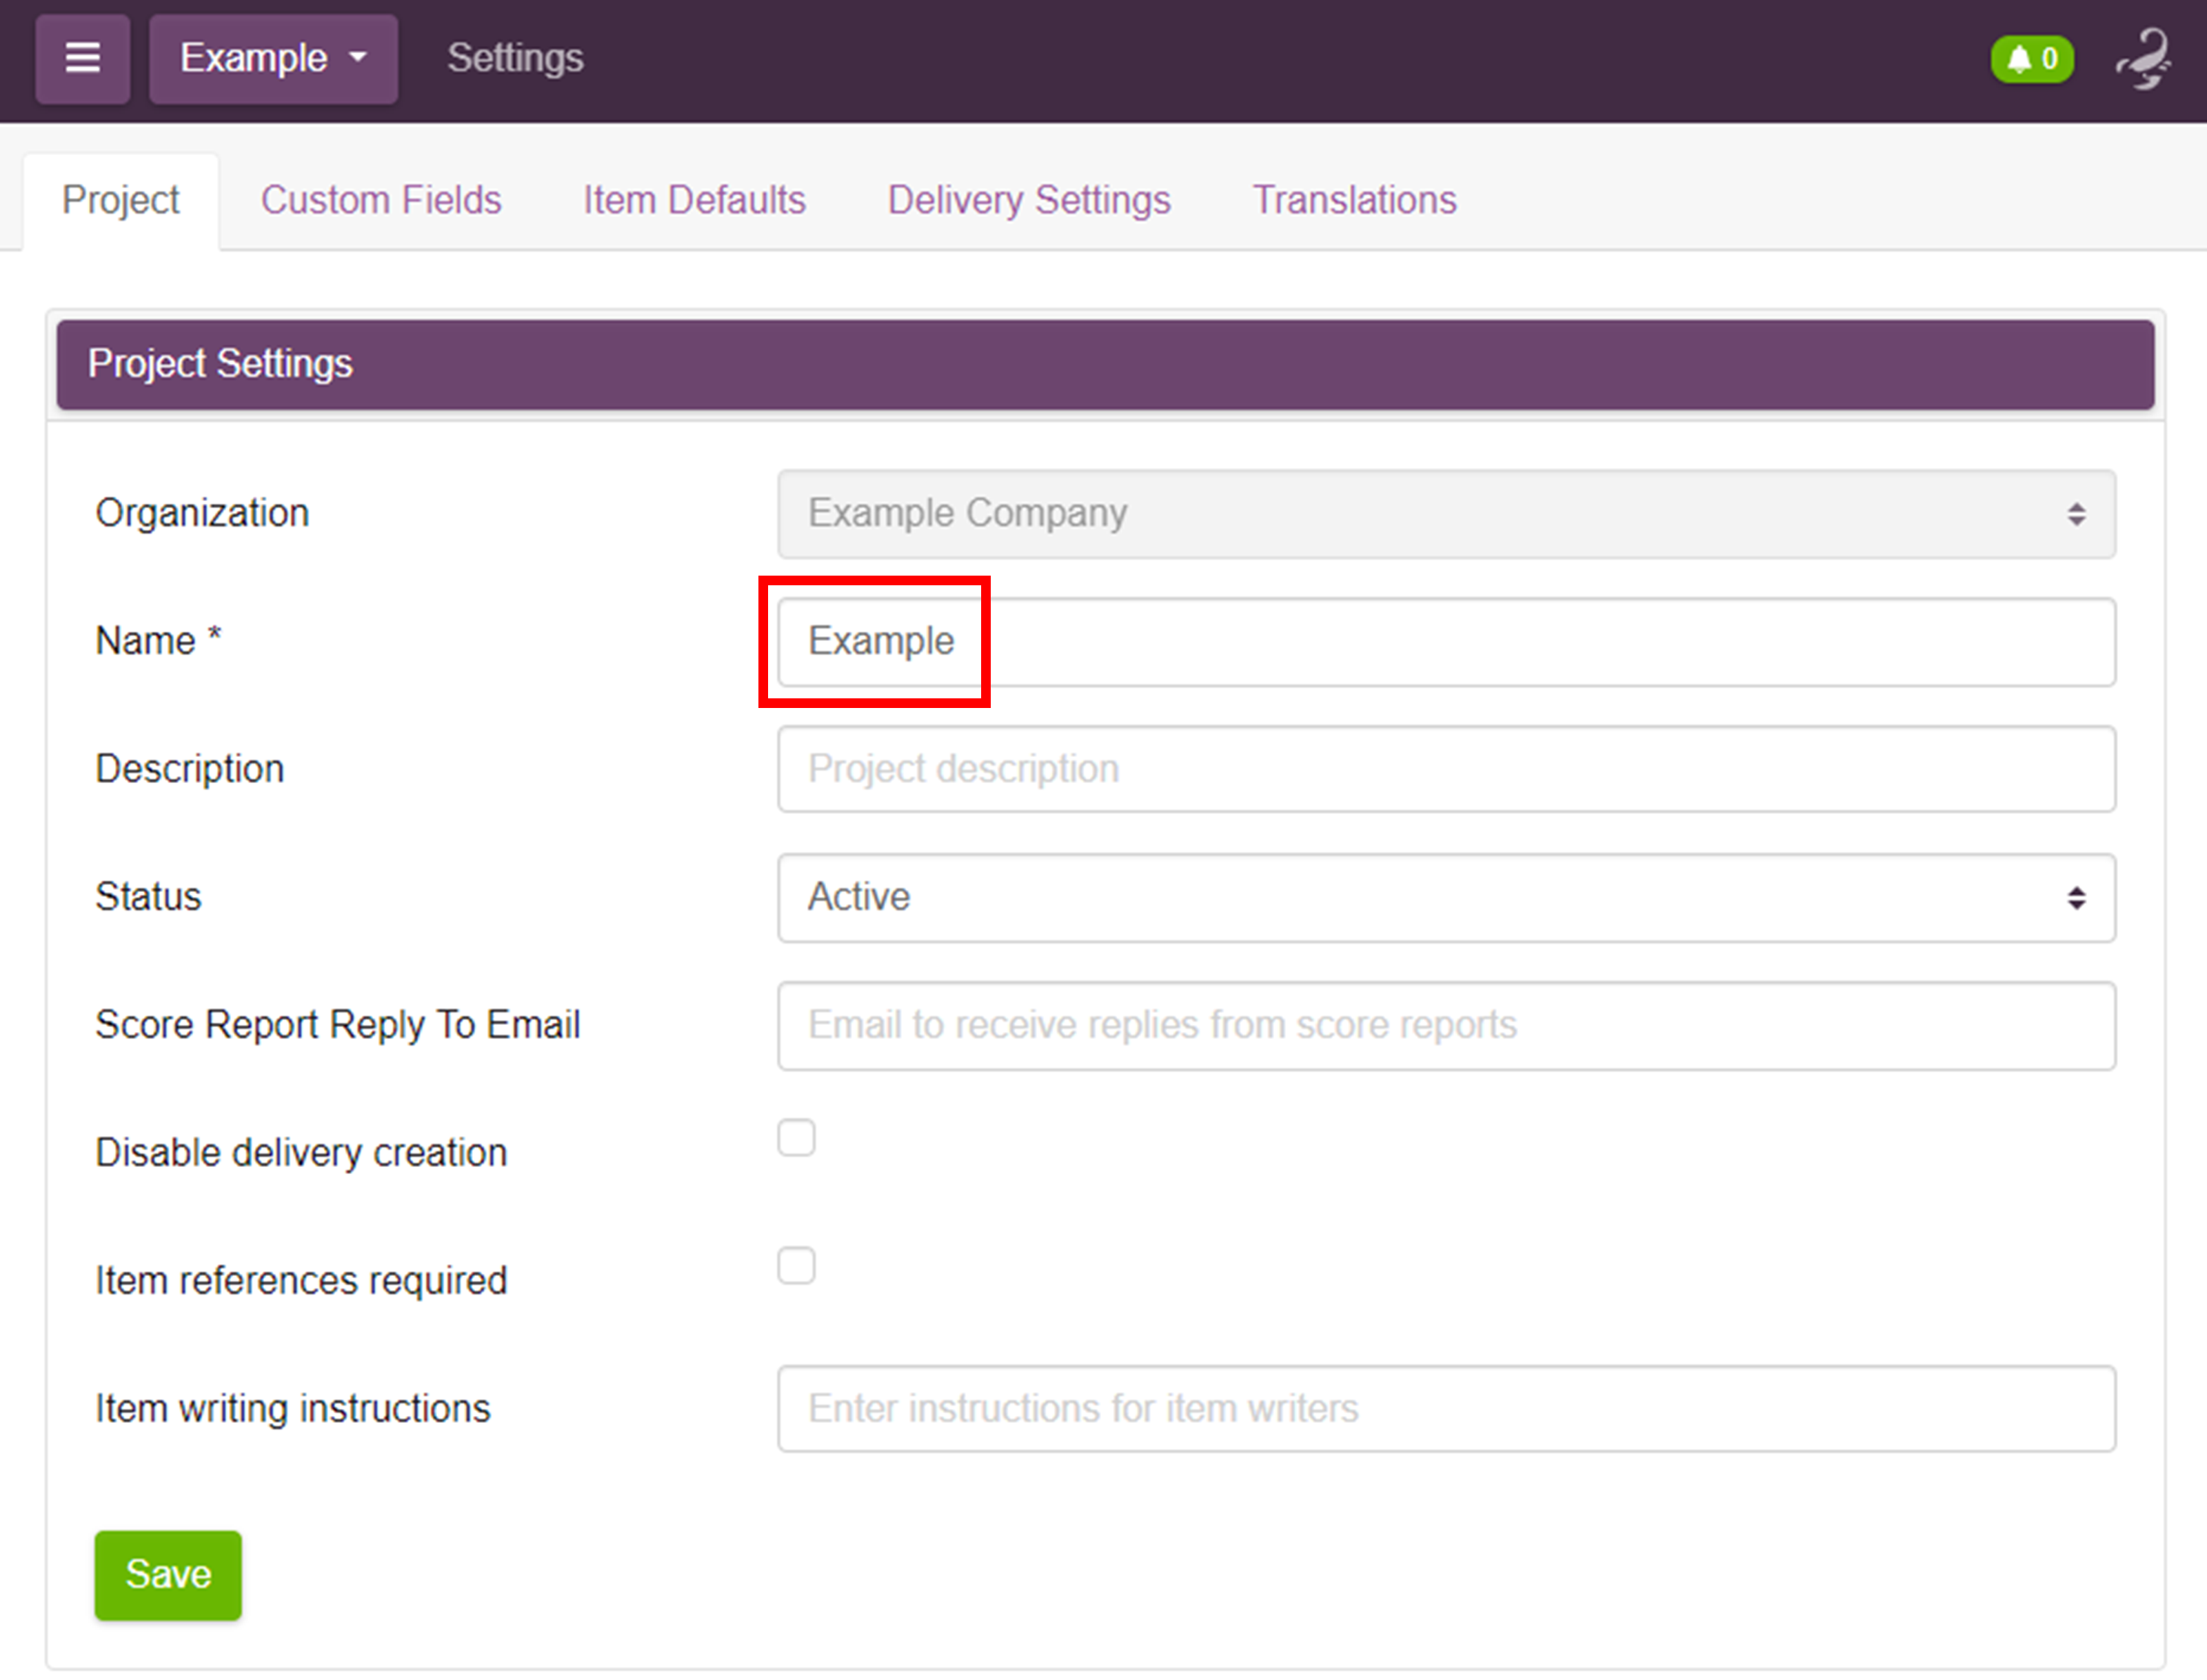
Task: Click the Score Report Reply To Email field
Action: click(x=1446, y=1025)
